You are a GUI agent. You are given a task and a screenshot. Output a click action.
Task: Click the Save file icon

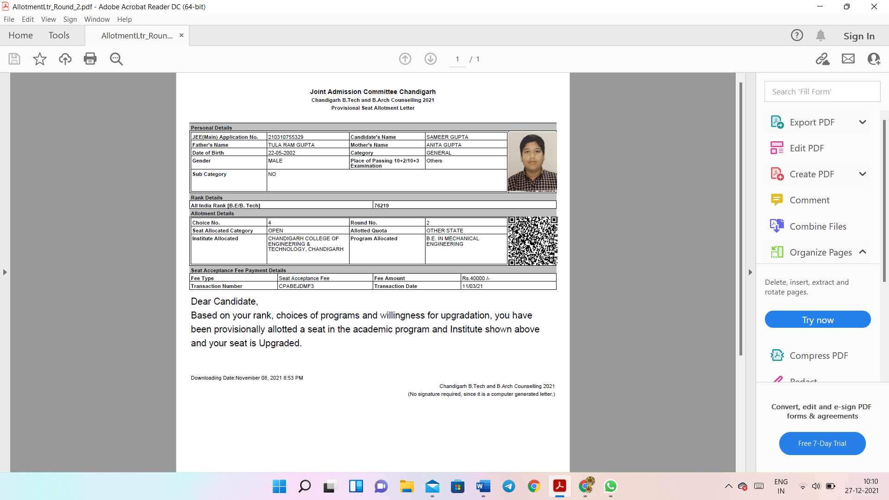coord(14,59)
